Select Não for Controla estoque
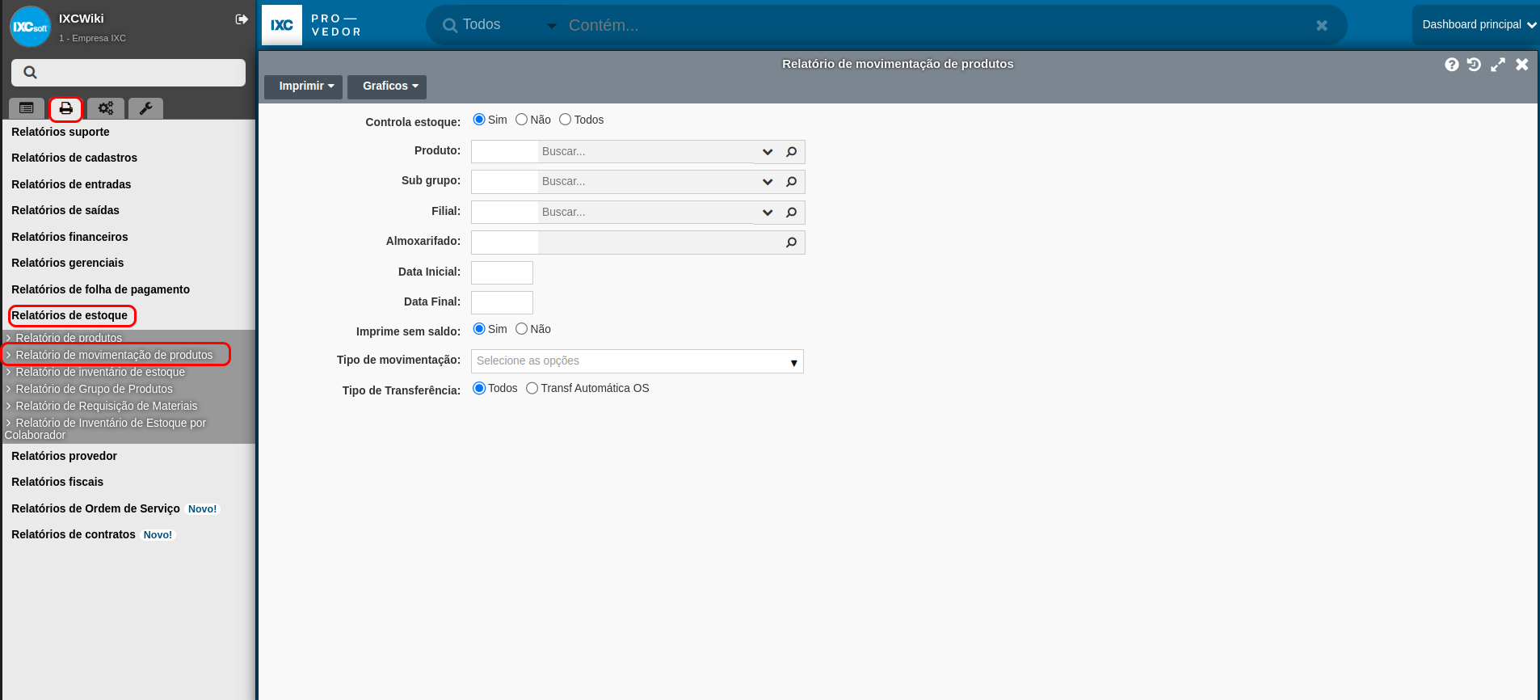The width and height of the screenshot is (1540, 700). 522,120
